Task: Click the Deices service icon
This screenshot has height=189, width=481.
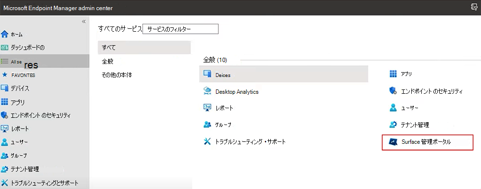Action: tap(208, 74)
